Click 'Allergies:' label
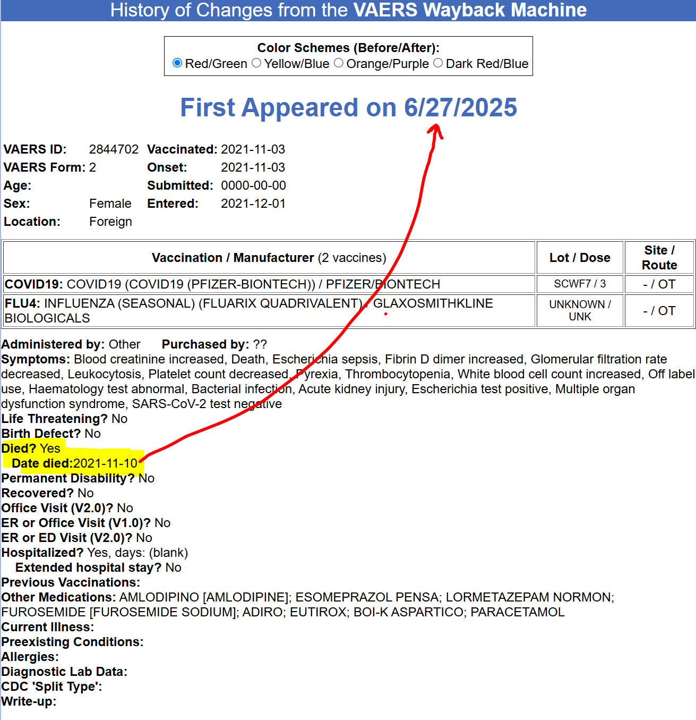This screenshot has height=720, width=696. coord(30,657)
